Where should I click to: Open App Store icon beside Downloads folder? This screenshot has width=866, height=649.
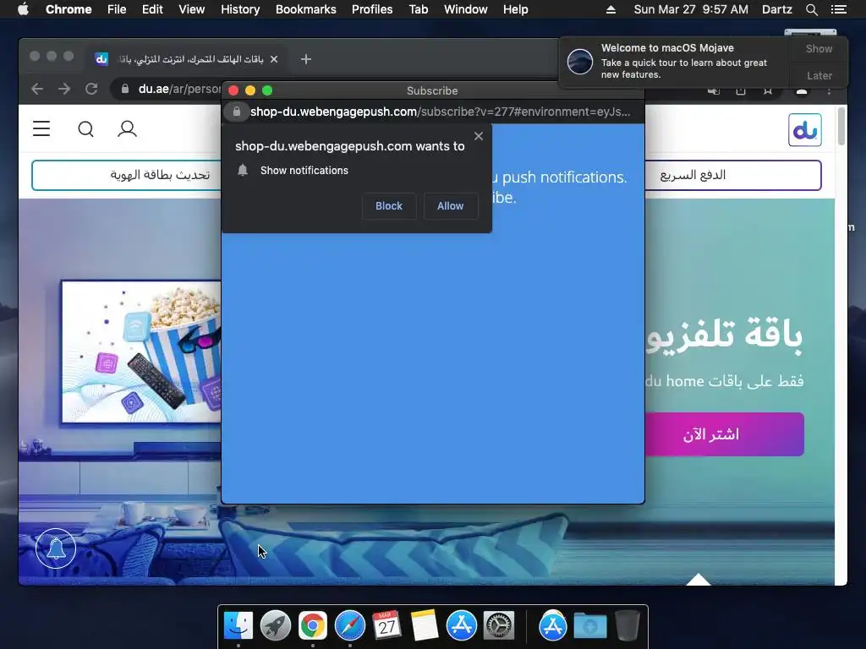click(x=553, y=626)
